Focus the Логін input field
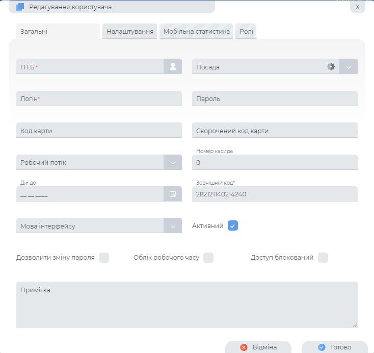 (x=99, y=98)
